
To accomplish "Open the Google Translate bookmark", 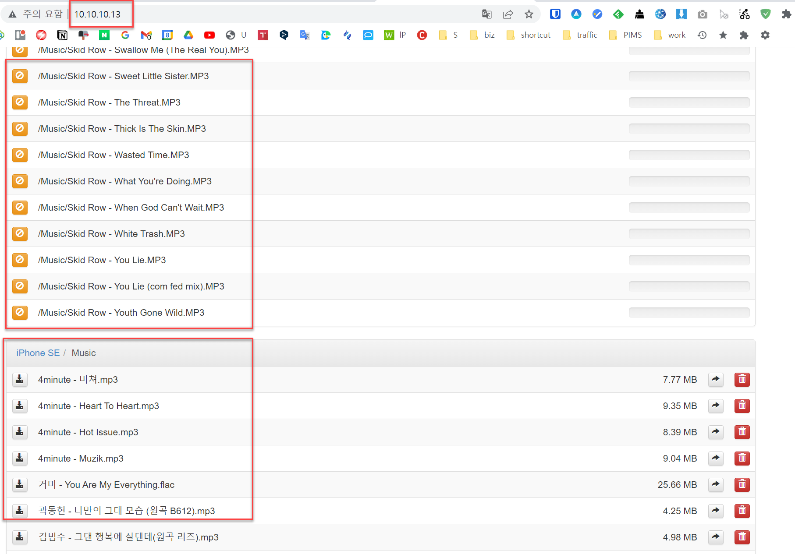I will point(305,35).
